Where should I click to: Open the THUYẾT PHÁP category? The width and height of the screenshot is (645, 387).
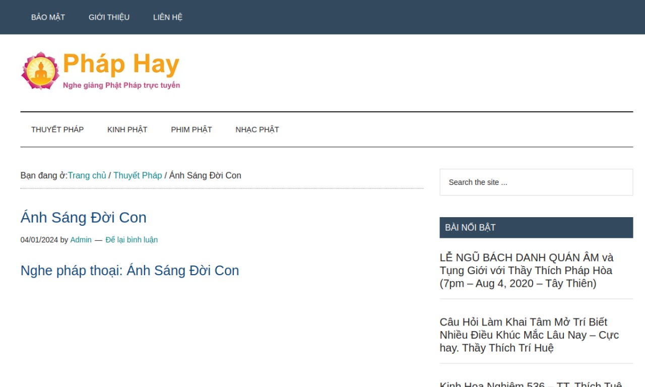coord(57,130)
